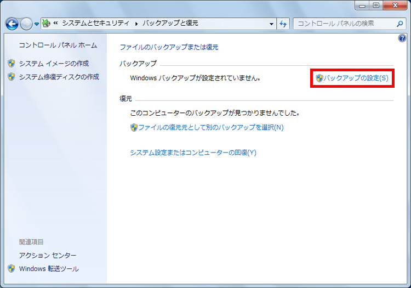
Task: Click ファイルのバックアップまたは復元 heading
Action: tap(169, 47)
